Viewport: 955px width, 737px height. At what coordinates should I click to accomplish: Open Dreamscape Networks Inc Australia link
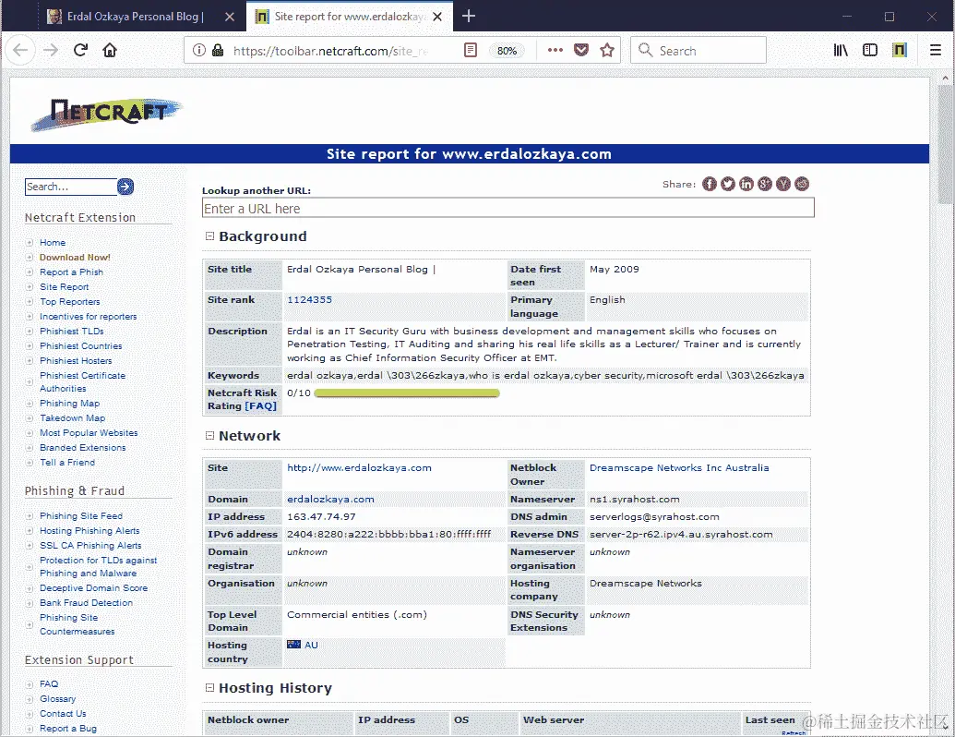(x=679, y=468)
